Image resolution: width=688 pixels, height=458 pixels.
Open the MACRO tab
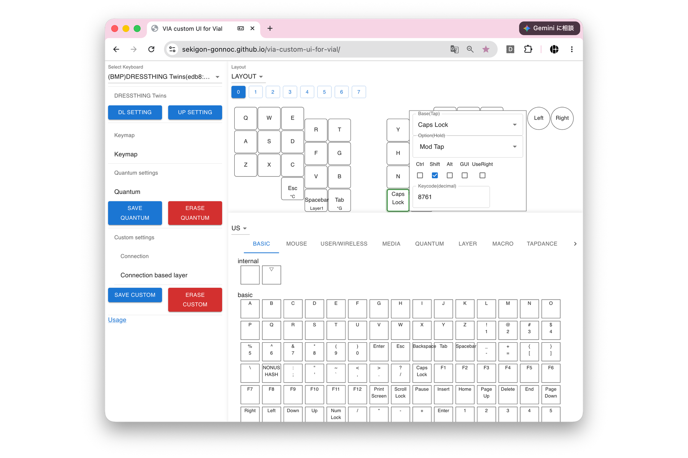click(503, 244)
